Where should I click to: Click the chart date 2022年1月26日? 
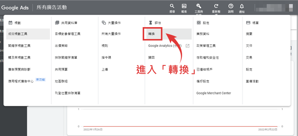click(93, 130)
